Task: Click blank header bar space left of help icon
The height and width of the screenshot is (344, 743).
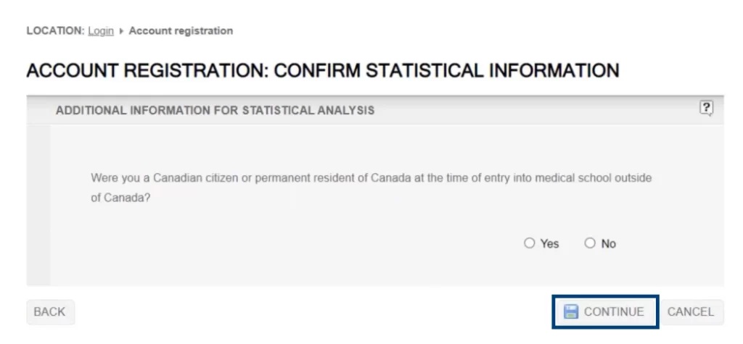Action: (x=537, y=111)
